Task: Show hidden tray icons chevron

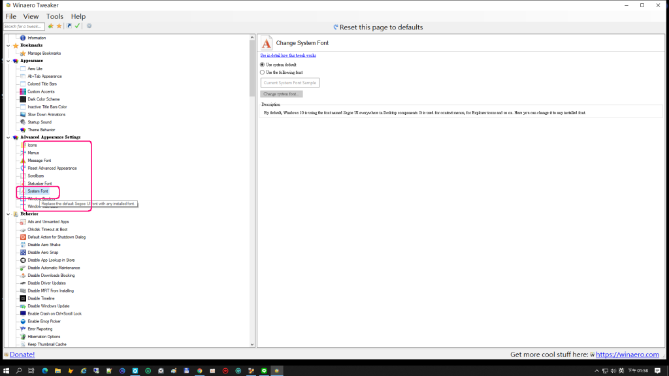Action: pos(596,371)
